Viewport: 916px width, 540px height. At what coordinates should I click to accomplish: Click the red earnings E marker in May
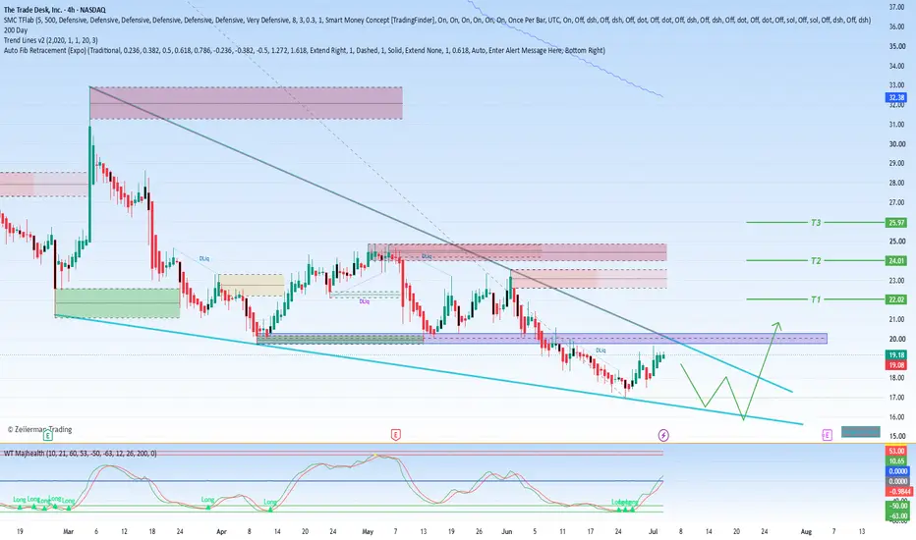pos(395,435)
